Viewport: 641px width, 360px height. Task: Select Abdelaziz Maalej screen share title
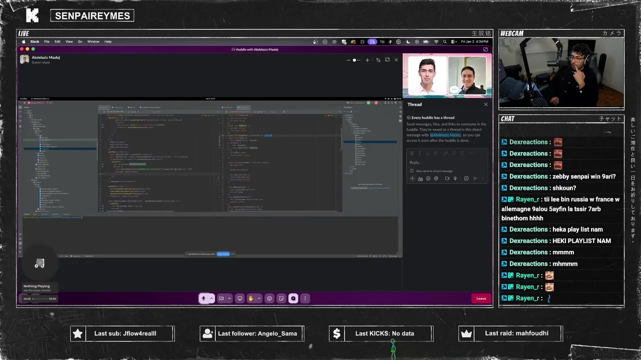(46, 57)
